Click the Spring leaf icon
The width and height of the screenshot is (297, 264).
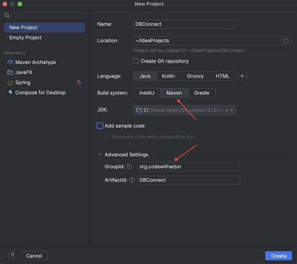[x=10, y=83]
